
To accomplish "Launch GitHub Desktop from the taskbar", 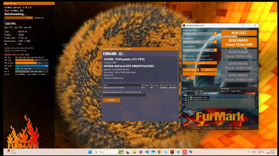I will click(x=141, y=152).
